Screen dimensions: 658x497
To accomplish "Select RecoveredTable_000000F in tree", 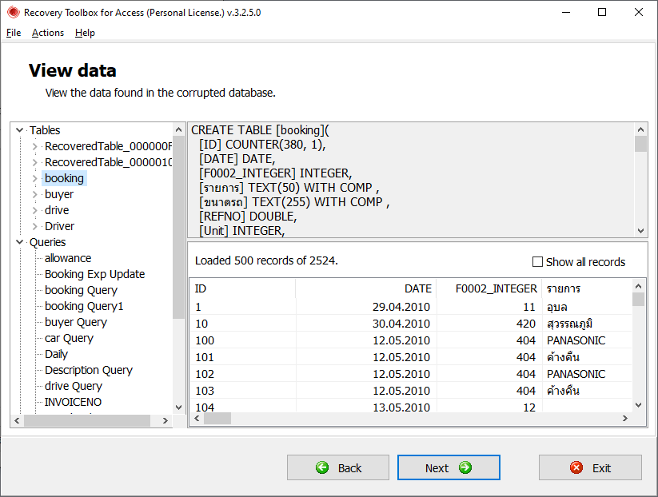I will pos(108,146).
